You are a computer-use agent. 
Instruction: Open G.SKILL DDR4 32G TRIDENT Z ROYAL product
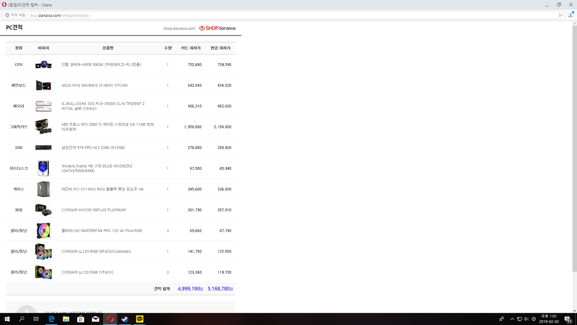(x=104, y=106)
